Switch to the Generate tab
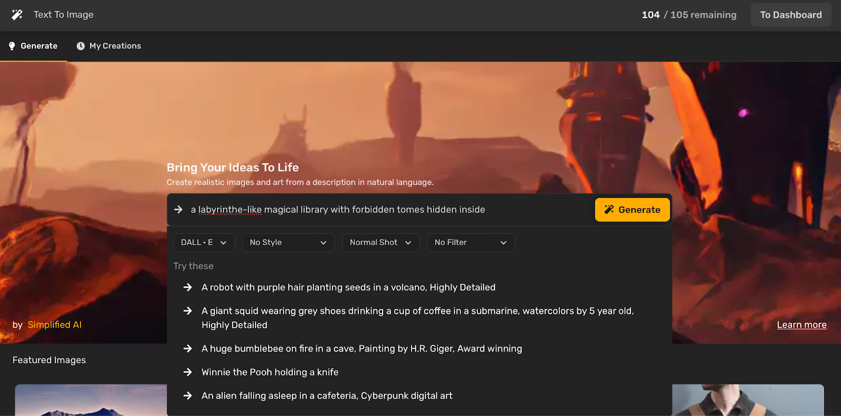 coord(33,46)
